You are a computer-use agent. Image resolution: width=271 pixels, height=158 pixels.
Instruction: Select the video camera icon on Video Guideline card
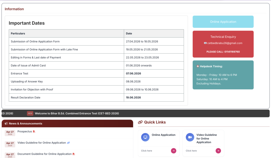(190, 137)
